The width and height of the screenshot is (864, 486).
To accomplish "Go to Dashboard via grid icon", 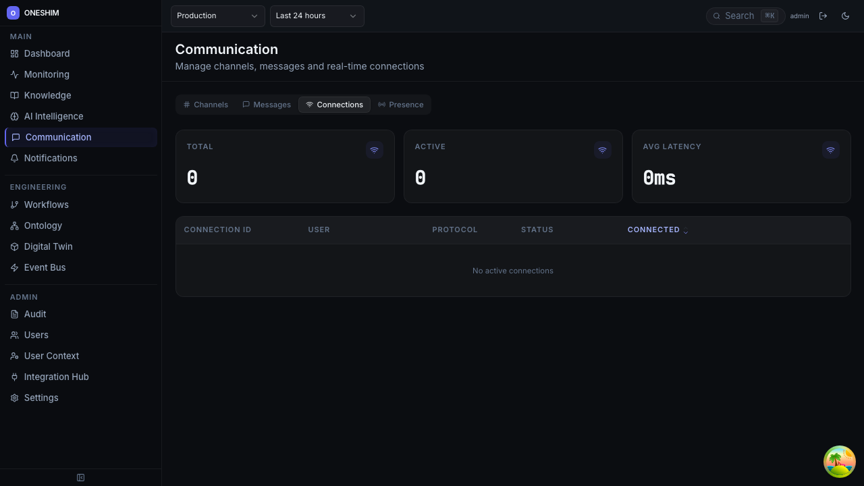I will pyautogui.click(x=14, y=53).
